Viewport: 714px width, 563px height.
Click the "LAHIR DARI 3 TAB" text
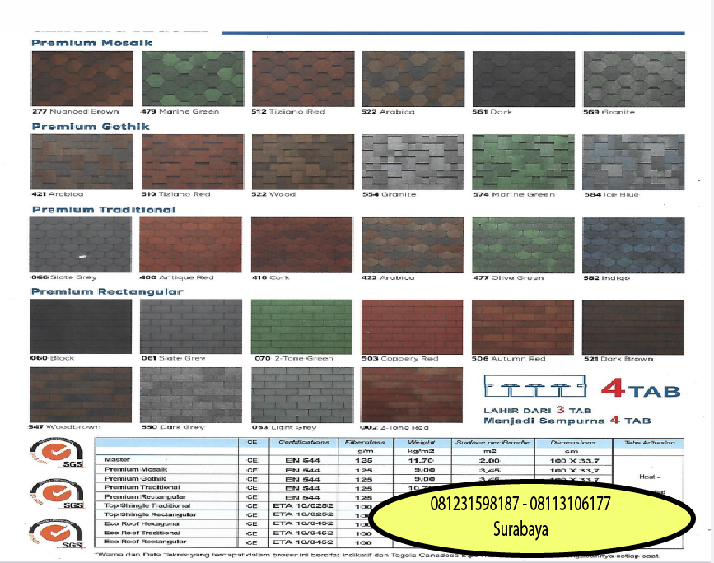click(537, 410)
